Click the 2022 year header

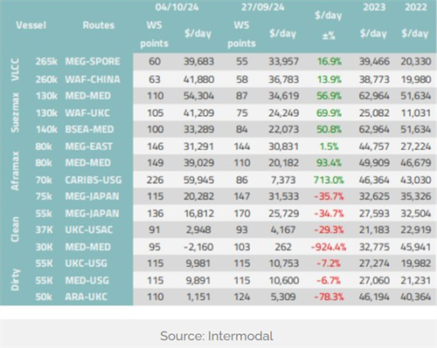416,7
